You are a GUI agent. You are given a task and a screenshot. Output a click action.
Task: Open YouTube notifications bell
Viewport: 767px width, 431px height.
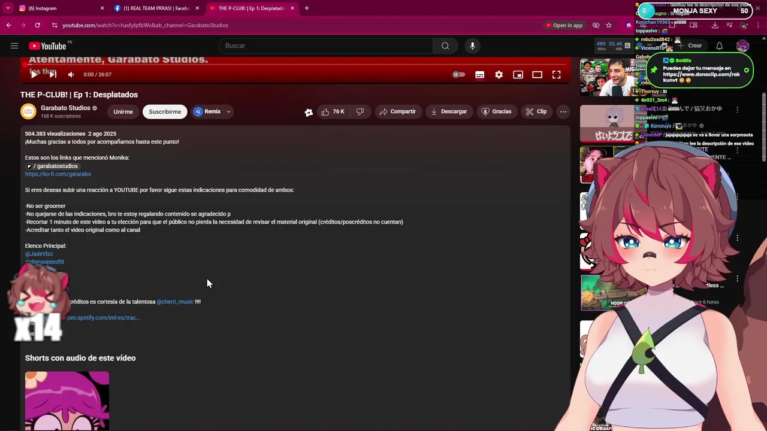[719, 45]
